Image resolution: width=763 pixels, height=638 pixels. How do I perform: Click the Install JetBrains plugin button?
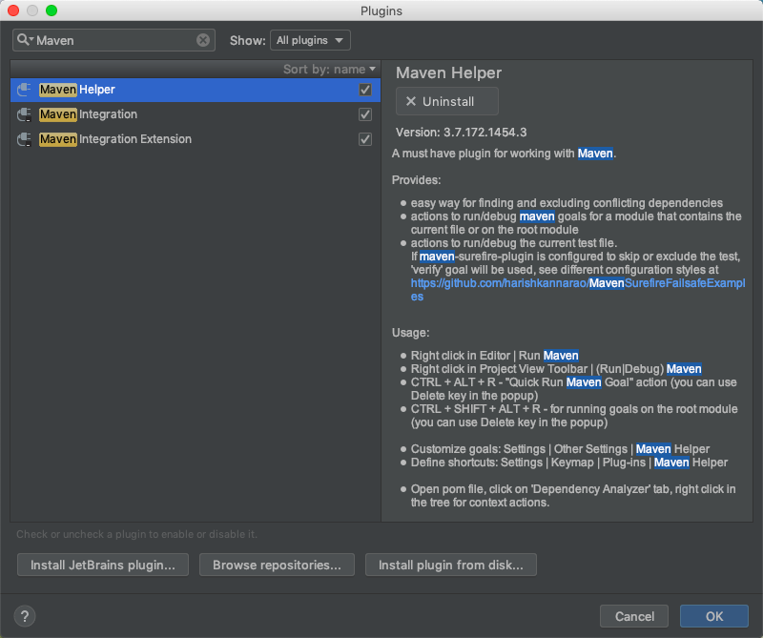(103, 565)
